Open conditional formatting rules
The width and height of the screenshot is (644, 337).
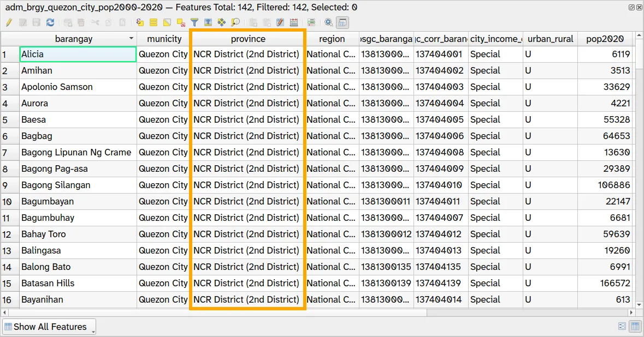(311, 23)
